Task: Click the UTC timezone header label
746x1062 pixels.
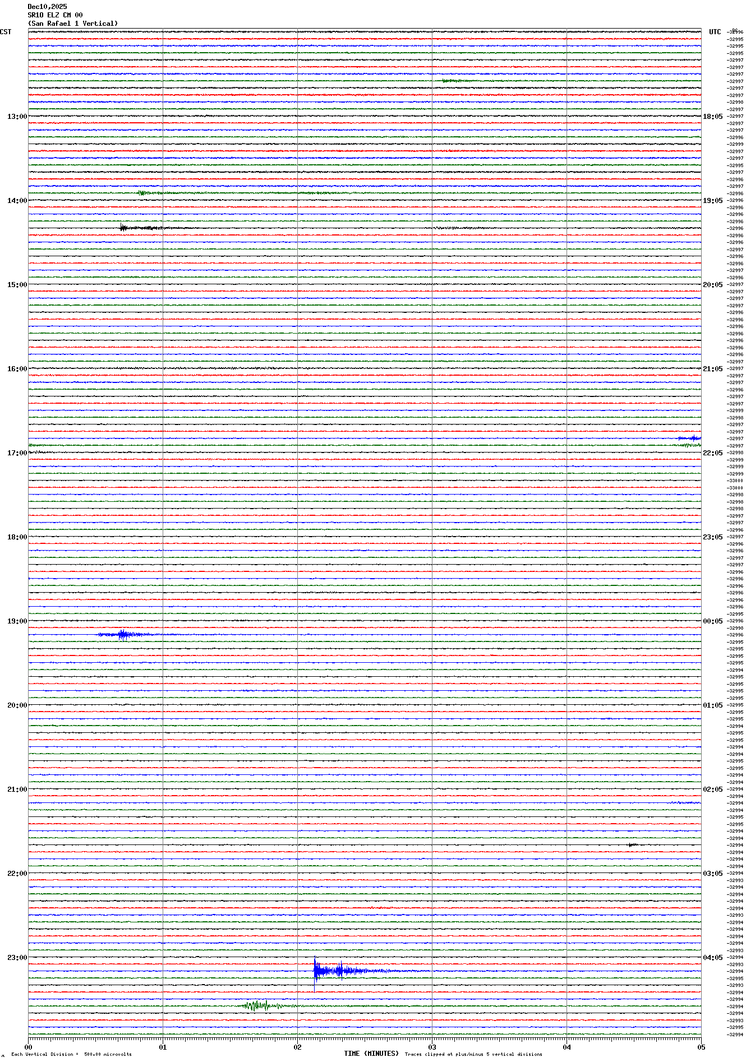Action: 715,32
